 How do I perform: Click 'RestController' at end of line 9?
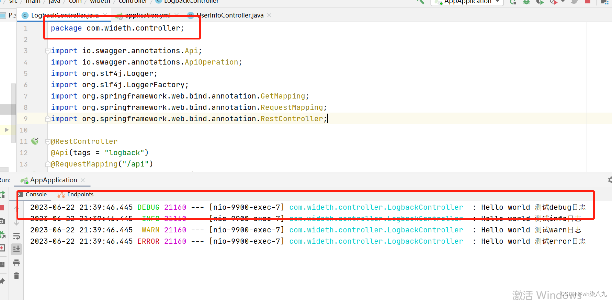pos(292,119)
